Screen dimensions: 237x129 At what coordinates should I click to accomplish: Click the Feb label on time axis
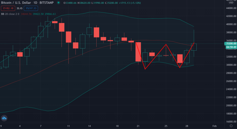tap(214, 126)
